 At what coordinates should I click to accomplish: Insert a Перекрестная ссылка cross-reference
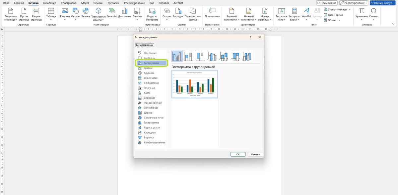tap(193, 14)
